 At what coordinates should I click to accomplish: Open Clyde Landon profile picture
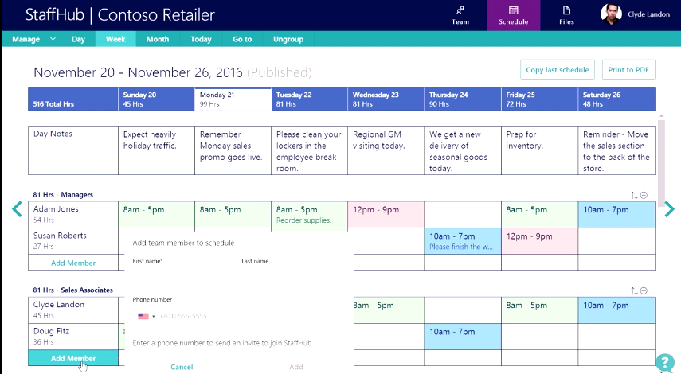click(x=611, y=14)
